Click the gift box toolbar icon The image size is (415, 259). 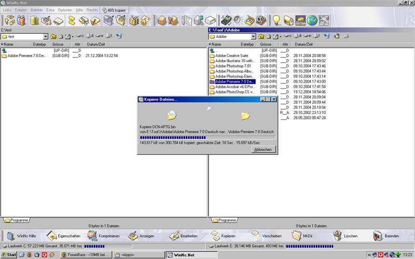tap(134, 20)
